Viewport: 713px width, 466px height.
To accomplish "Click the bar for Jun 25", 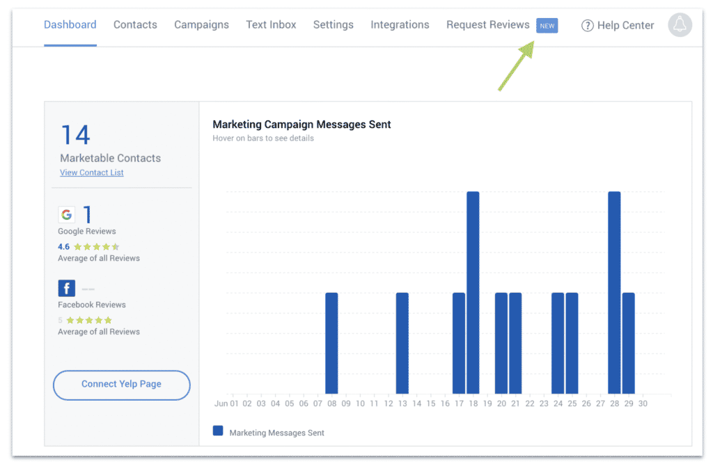I will click(x=572, y=343).
